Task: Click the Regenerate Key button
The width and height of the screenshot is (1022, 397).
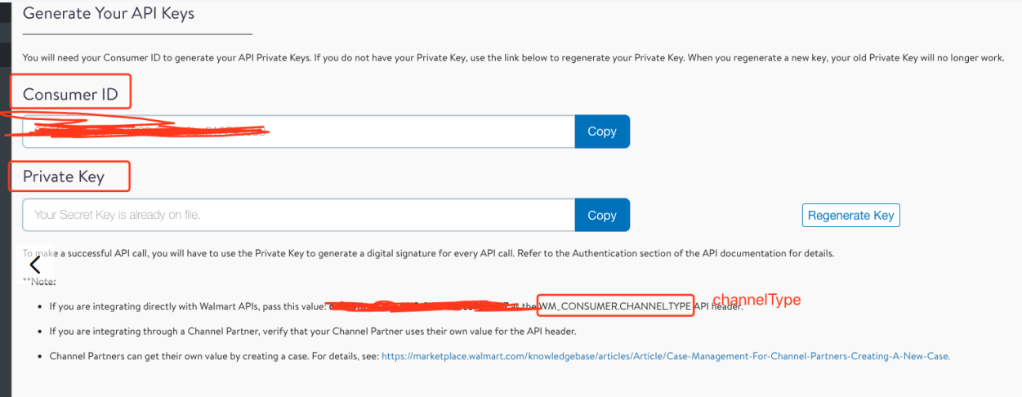Action: [851, 215]
